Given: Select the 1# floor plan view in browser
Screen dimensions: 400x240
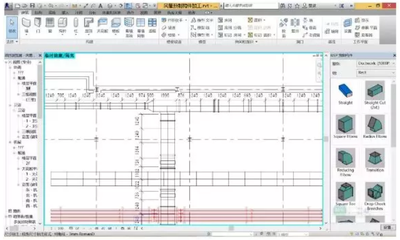Looking at the screenshot, I should (x=28, y=89).
